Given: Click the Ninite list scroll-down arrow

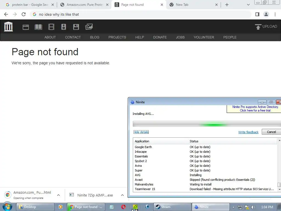Looking at the screenshot, I should [279, 189].
